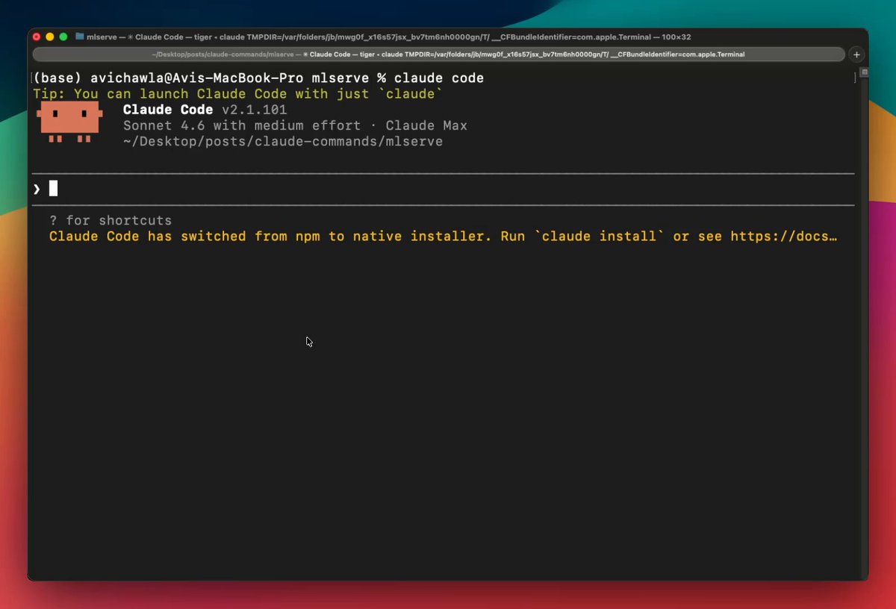Click the Claude Code mascot logo
The image size is (896, 609).
tap(69, 122)
